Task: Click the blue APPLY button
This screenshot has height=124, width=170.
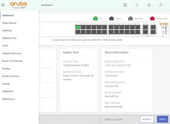Action: (163, 119)
